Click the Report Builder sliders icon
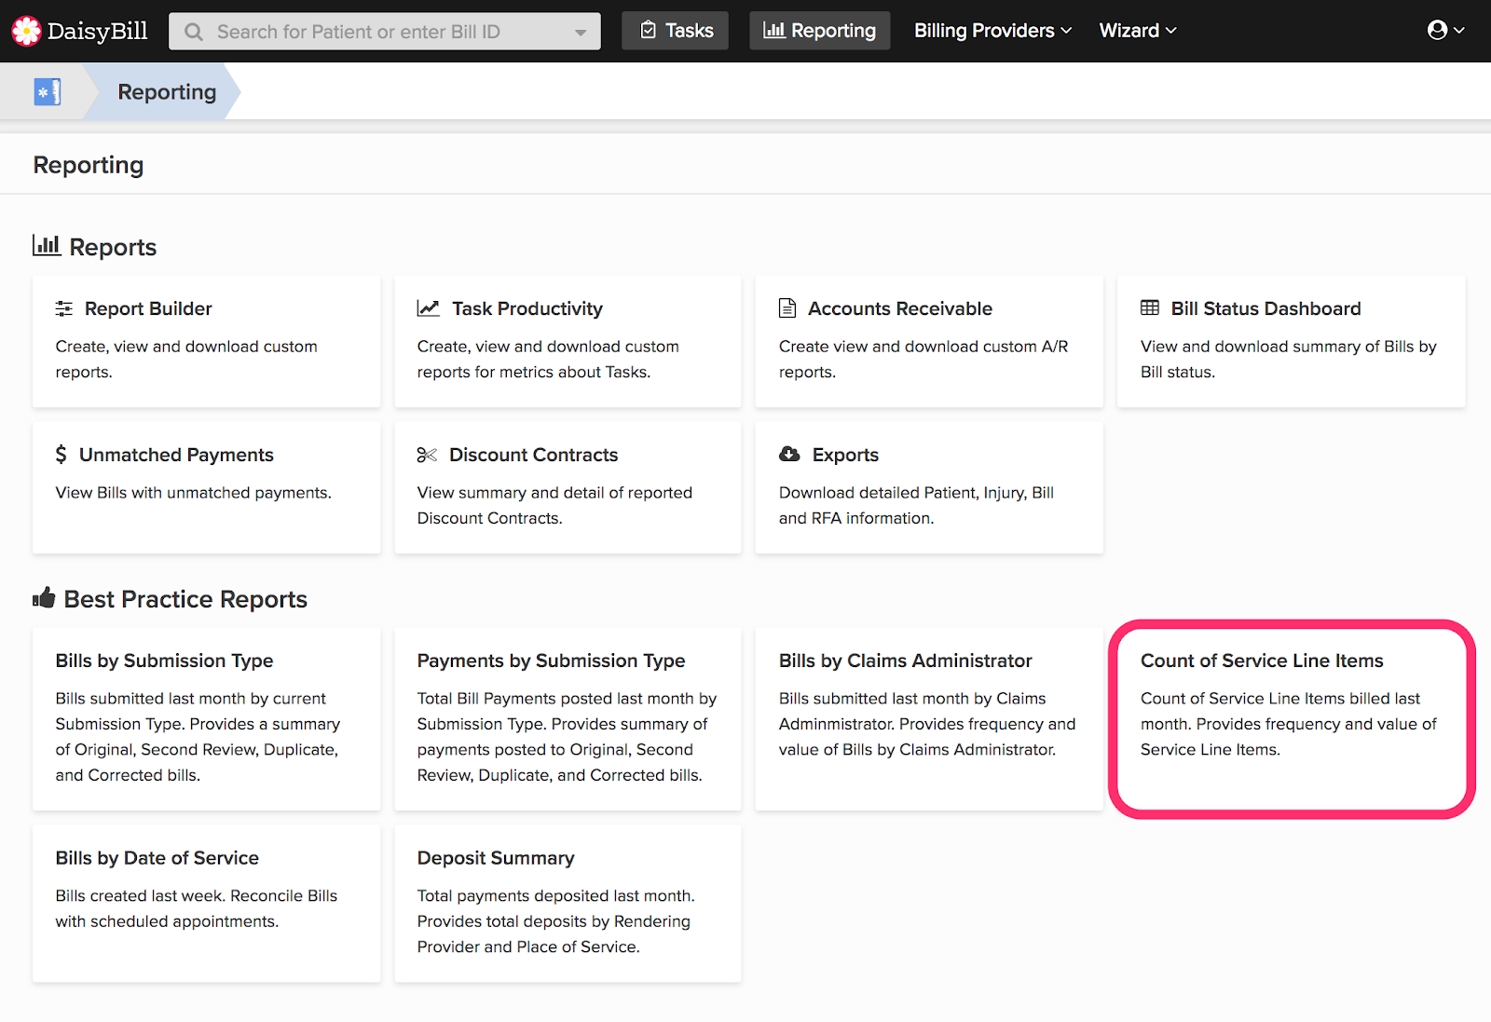Image resolution: width=1491 pixels, height=1022 pixels. point(64,308)
